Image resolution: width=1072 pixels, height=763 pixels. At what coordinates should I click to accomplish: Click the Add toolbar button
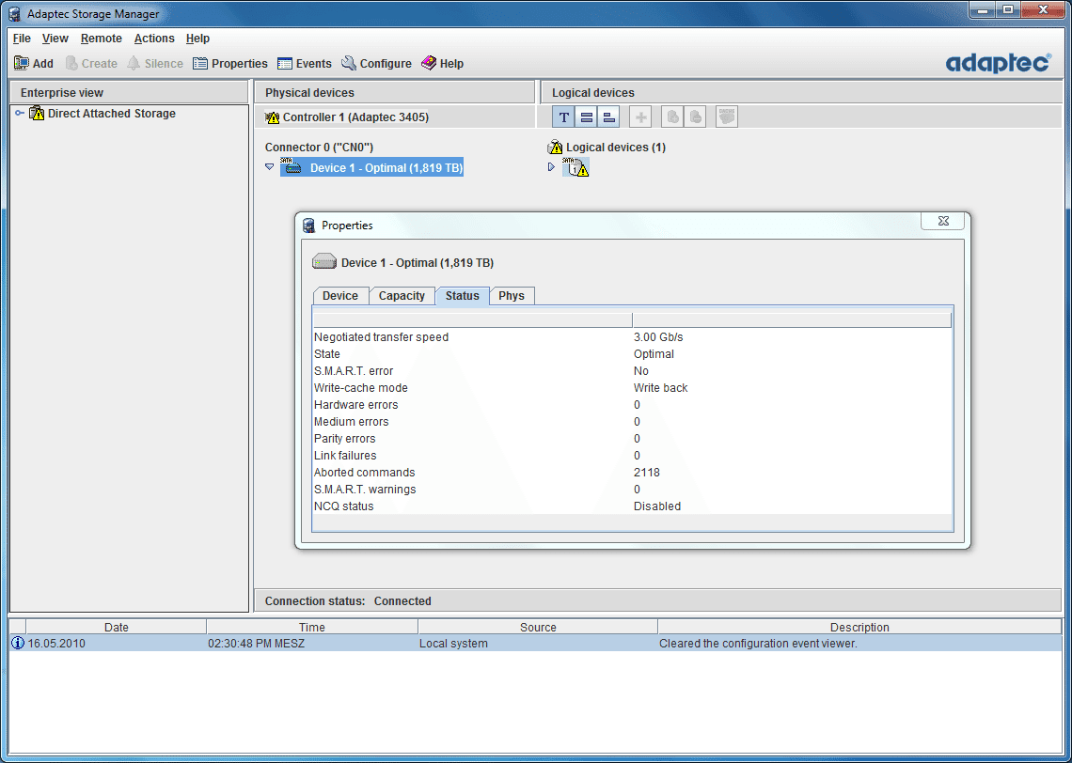[34, 64]
